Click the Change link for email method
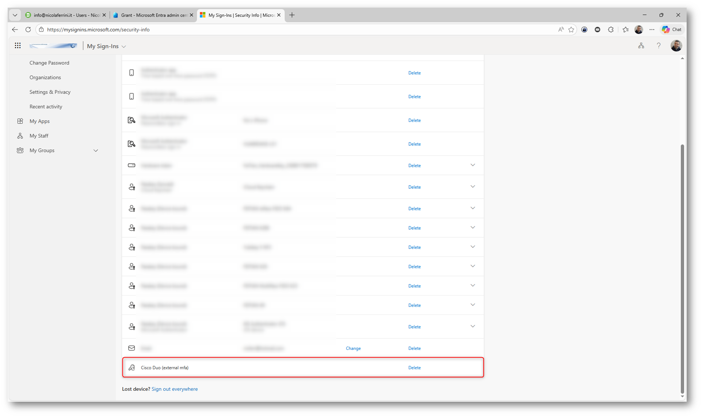Viewport: 702px width, 417px height. [x=353, y=348]
